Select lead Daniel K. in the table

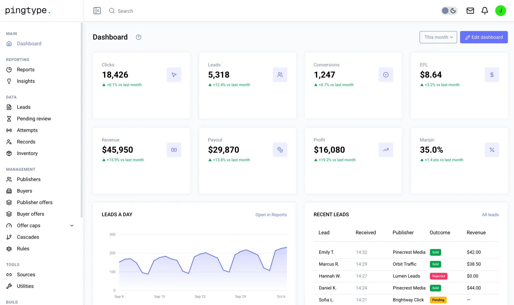[327, 288]
